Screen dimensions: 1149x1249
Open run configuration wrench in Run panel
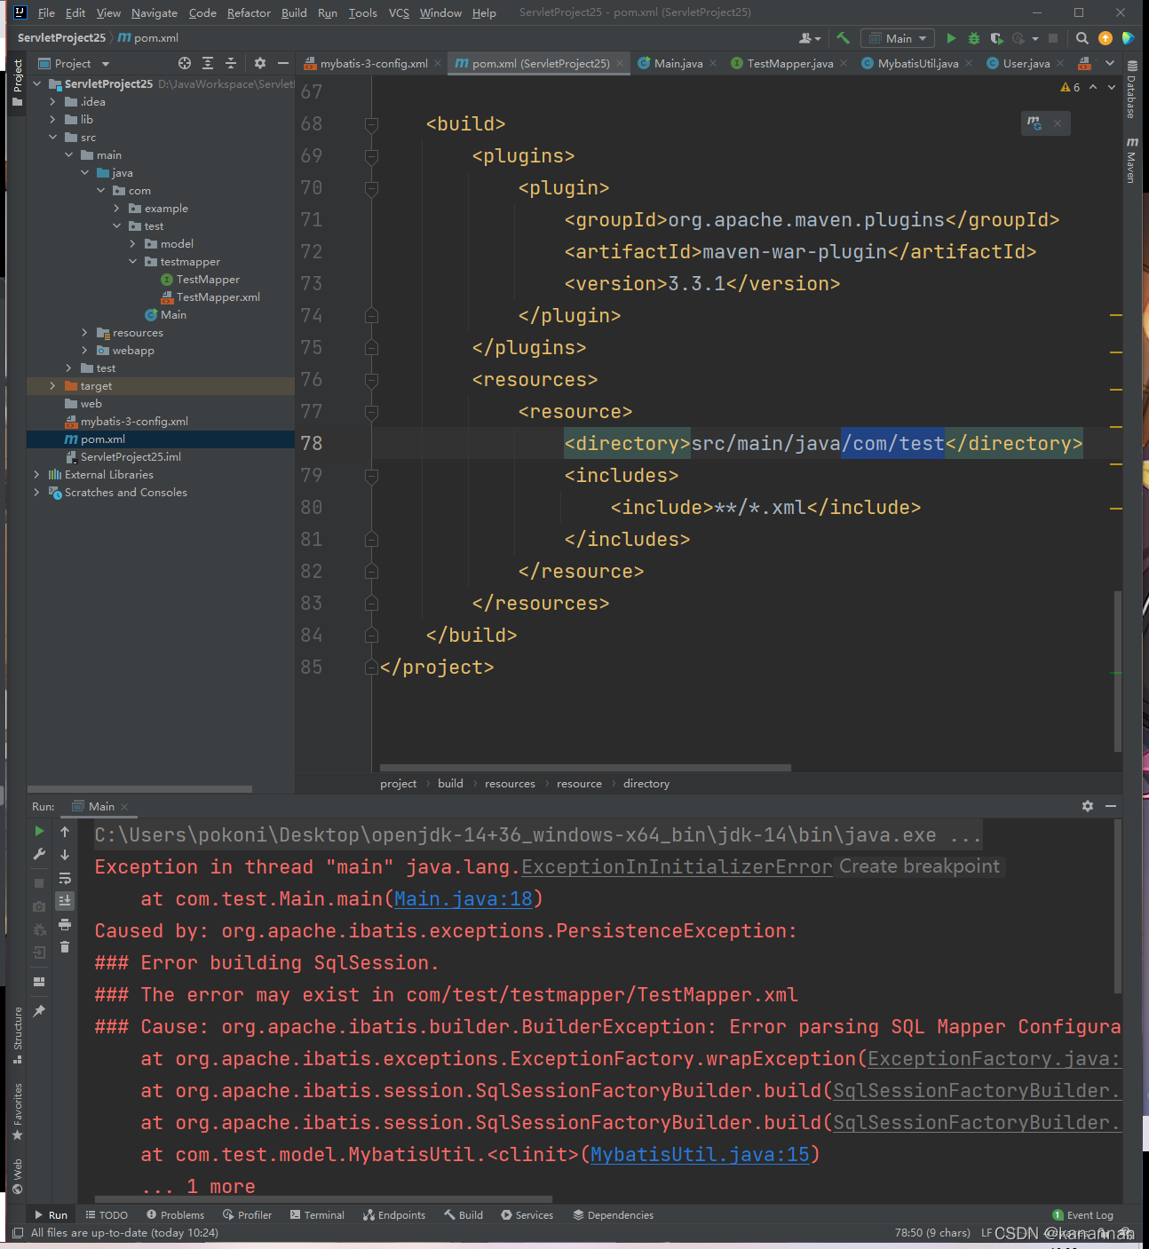tap(39, 854)
